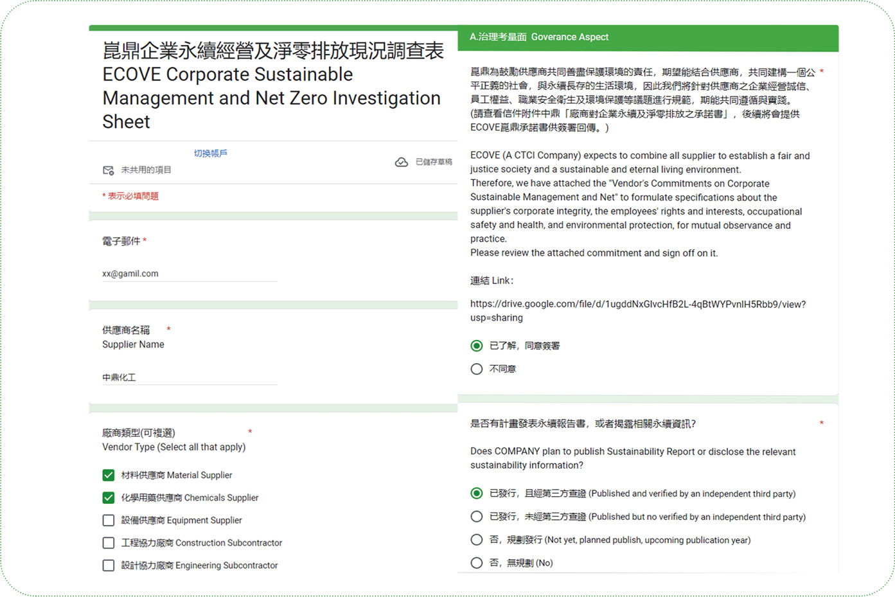The width and height of the screenshot is (895, 597).
Task: Open the drive.google.com commitment link
Action: point(638,311)
